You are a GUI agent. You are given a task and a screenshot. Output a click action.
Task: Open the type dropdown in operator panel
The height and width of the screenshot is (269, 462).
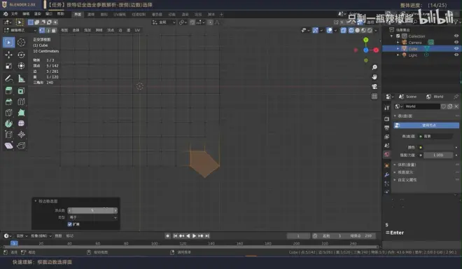[x=93, y=217]
